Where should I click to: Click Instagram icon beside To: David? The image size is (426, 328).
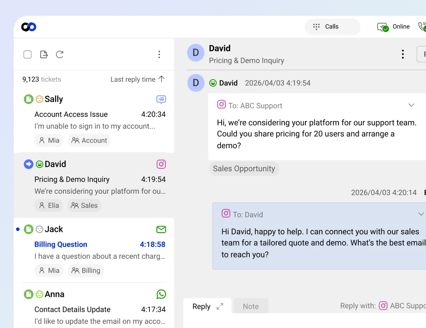[226, 213]
